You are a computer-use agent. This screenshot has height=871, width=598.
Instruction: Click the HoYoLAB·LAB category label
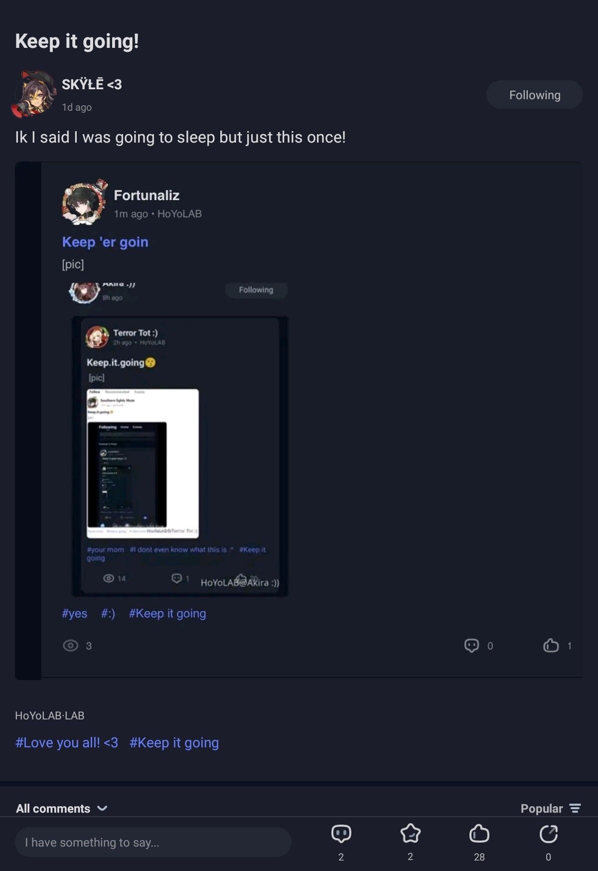50,715
